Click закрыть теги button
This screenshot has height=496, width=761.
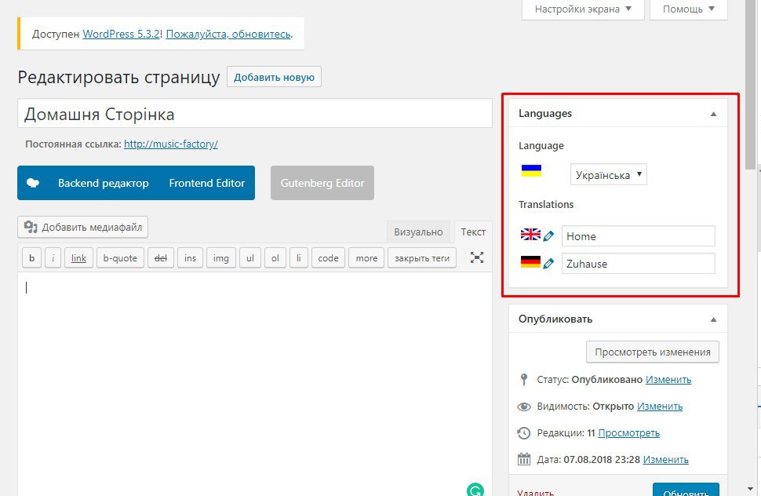coord(422,258)
